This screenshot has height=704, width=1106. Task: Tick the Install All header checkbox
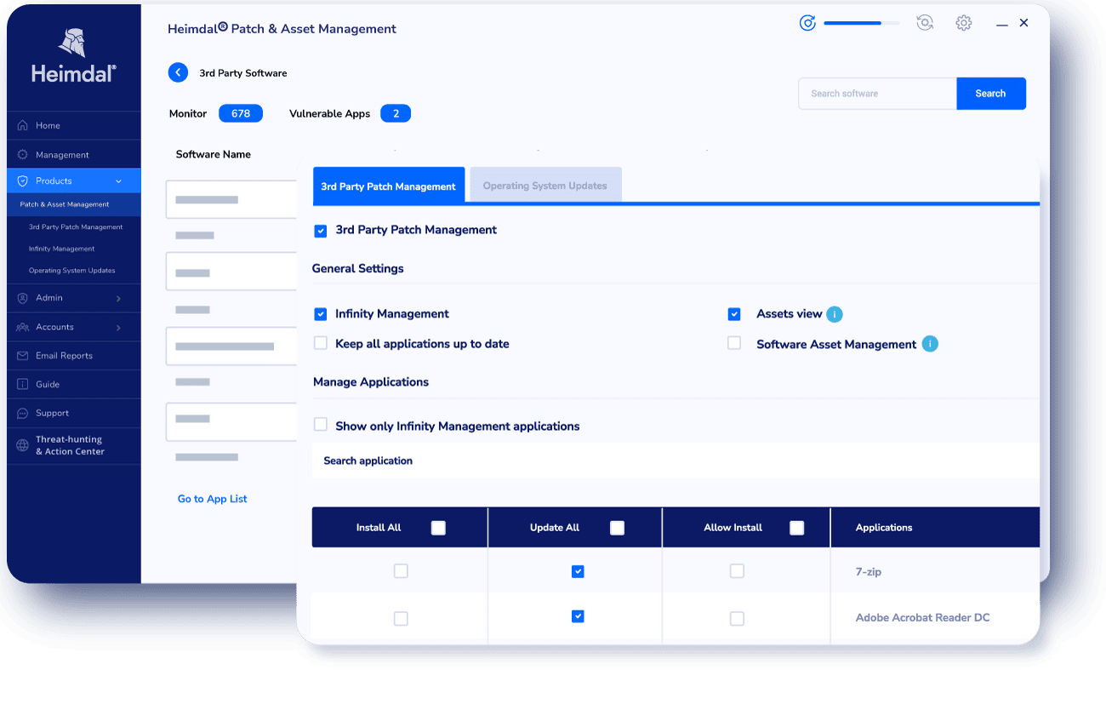pos(438,528)
